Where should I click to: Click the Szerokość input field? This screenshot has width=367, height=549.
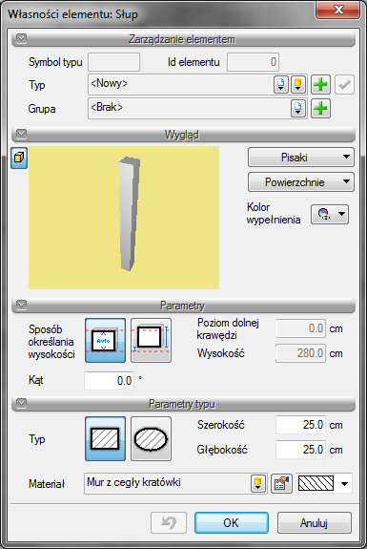point(301,425)
